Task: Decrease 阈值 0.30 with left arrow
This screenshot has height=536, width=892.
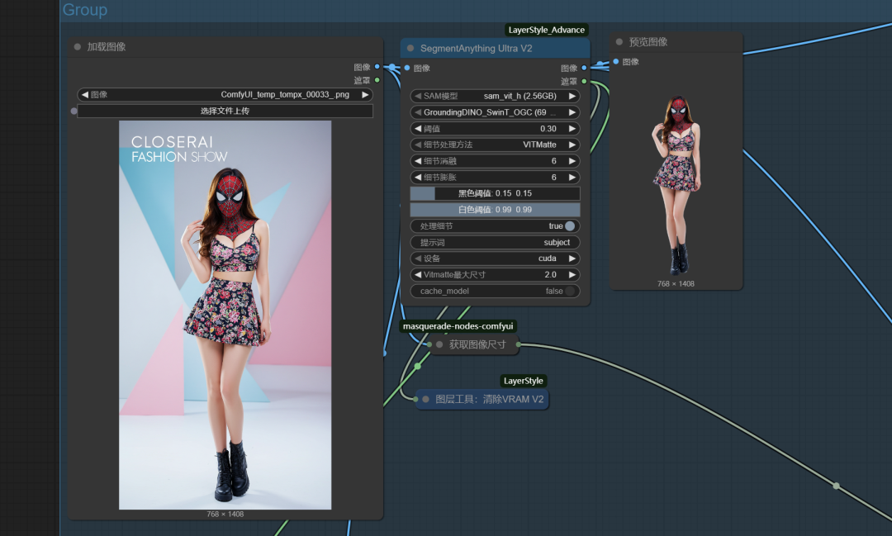Action: pyautogui.click(x=418, y=129)
